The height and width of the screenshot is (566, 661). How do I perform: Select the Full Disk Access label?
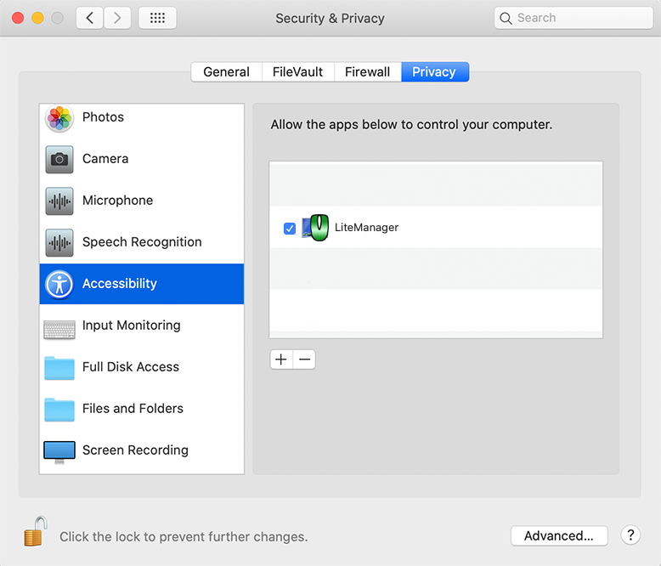coord(131,367)
